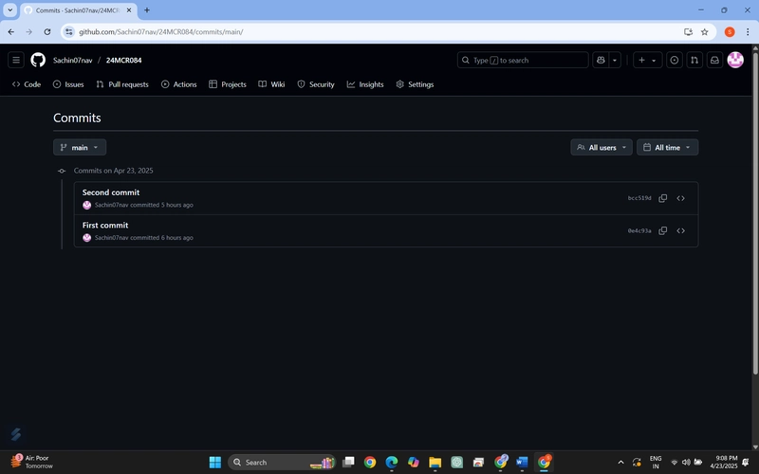Viewport: 759px width, 474px height.
Task: Focus the Type / to search field
Action: 523,60
